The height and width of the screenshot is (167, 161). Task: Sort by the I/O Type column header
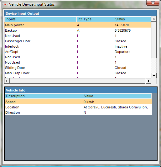point(95,19)
